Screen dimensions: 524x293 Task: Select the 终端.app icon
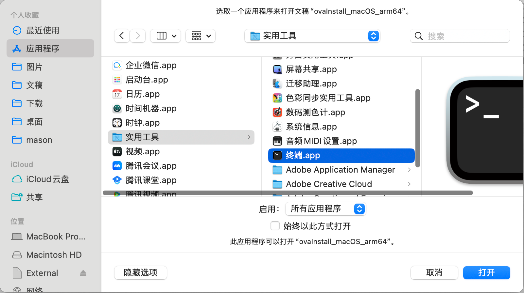tap(277, 156)
